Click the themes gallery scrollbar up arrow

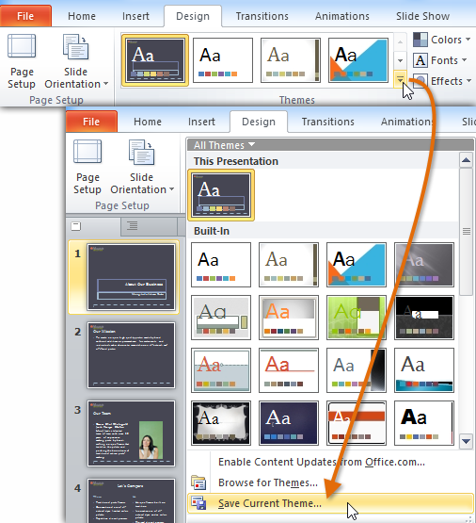[466, 160]
